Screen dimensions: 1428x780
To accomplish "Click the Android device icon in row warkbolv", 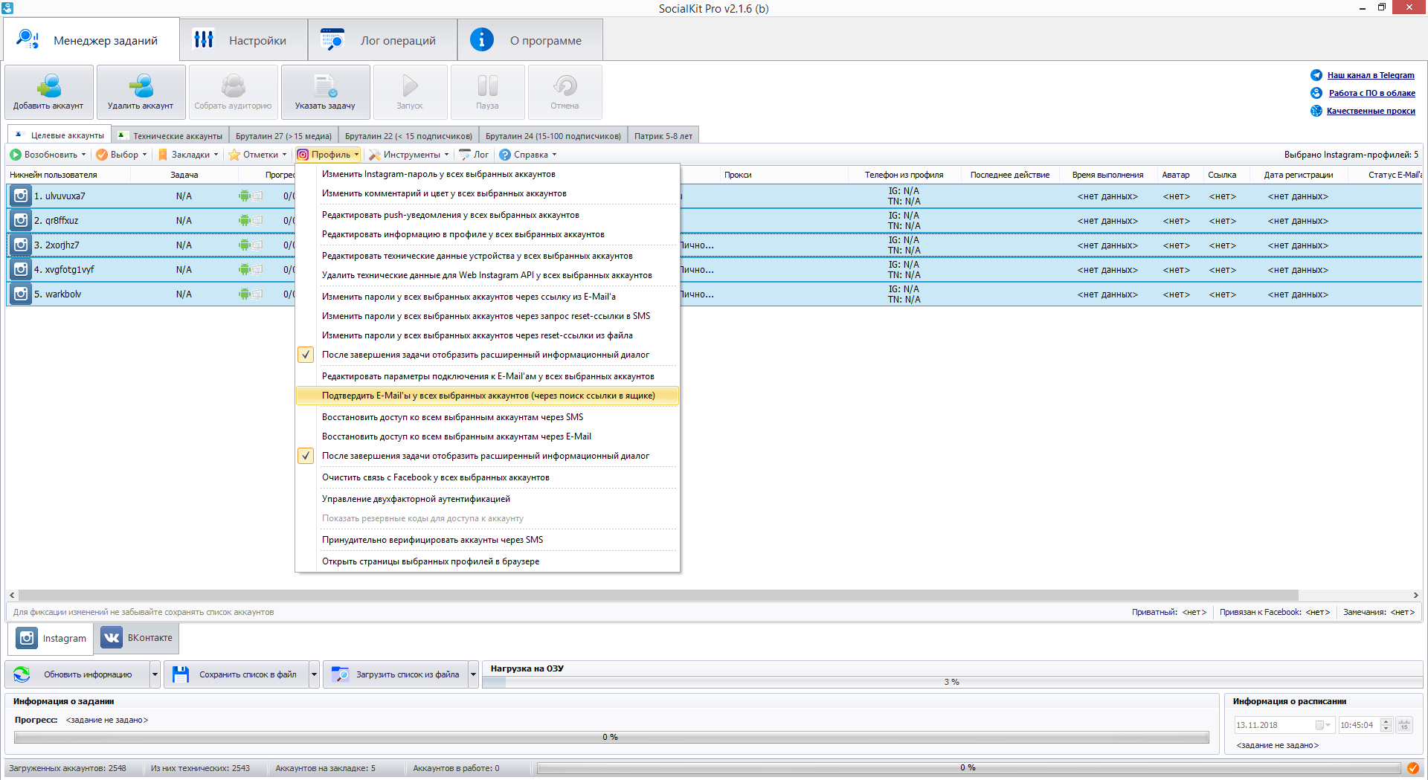I will (x=245, y=294).
